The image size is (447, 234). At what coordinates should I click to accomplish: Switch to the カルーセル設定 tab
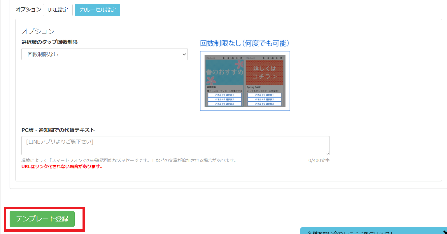(97, 10)
